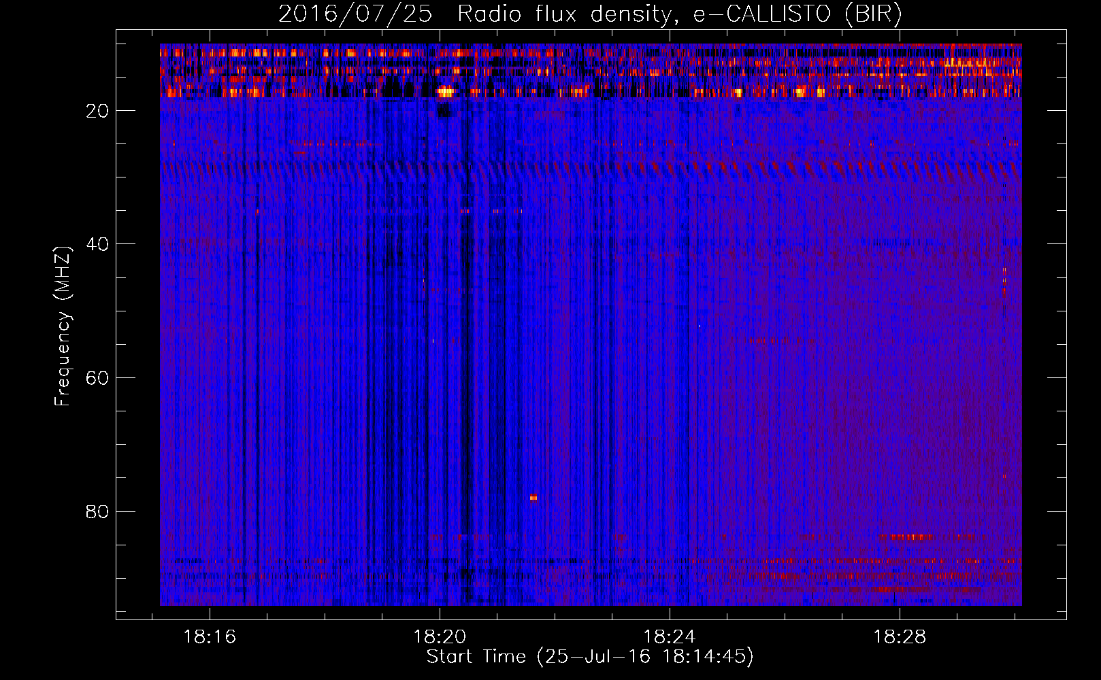The image size is (1101, 680).
Task: Click the 20 MHz frequency tick label
Action: [x=98, y=111]
